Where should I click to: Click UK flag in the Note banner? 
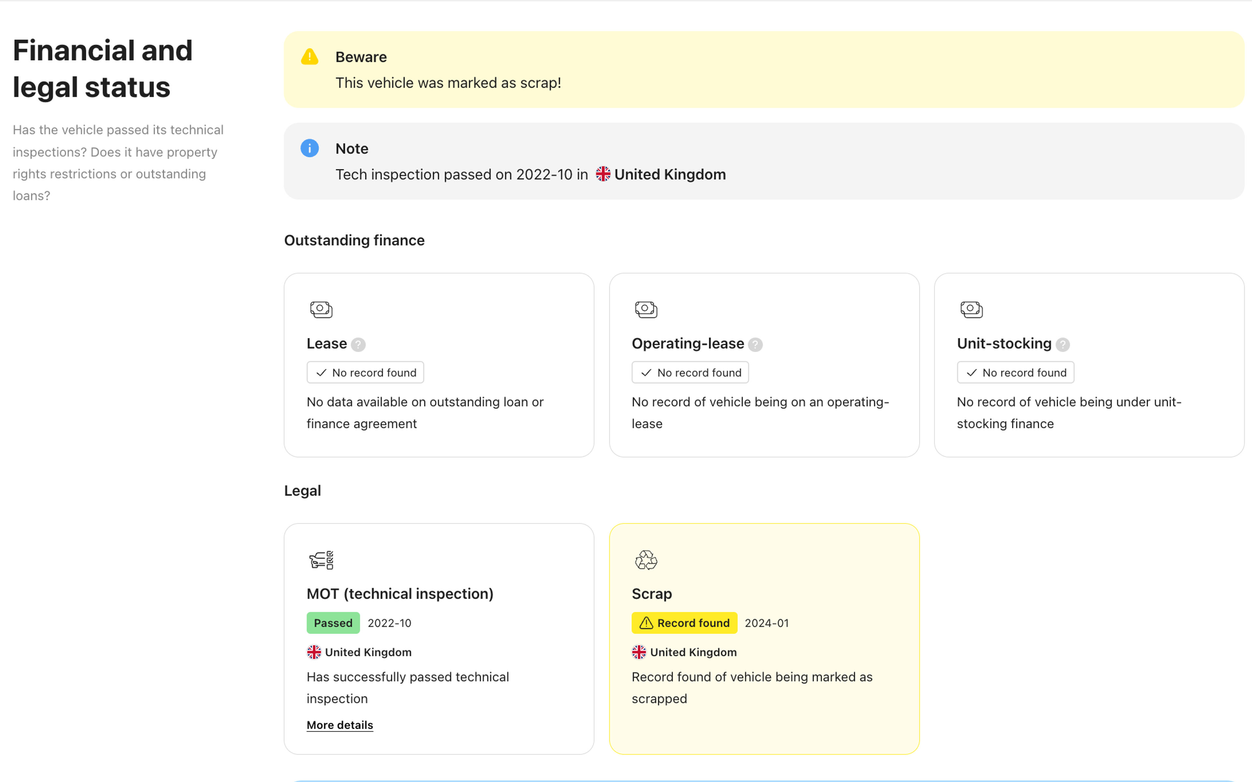point(603,174)
